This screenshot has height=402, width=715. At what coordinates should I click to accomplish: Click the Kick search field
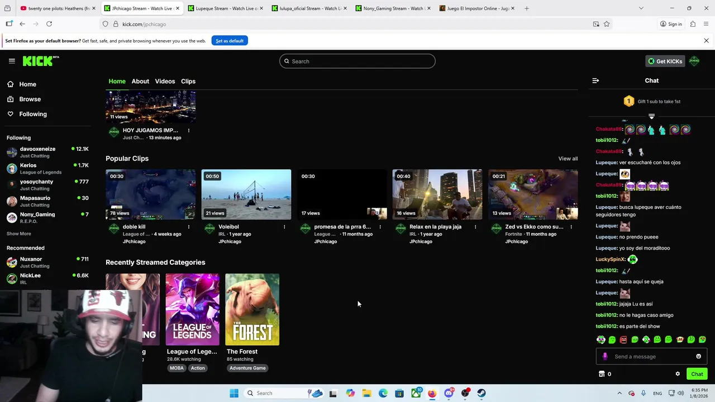click(x=357, y=61)
